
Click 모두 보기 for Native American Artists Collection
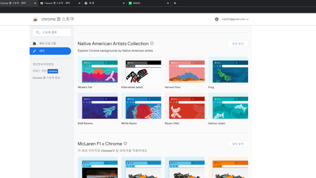tap(238, 44)
